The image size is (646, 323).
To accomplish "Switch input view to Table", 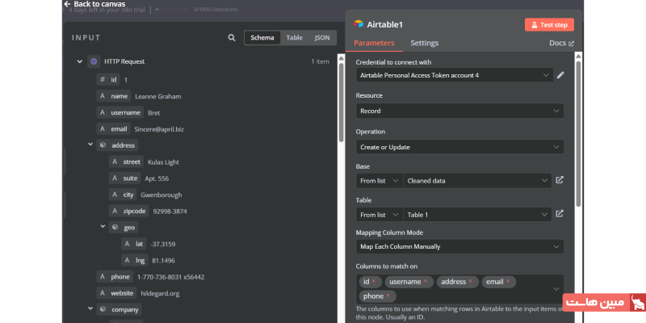I will (x=294, y=38).
